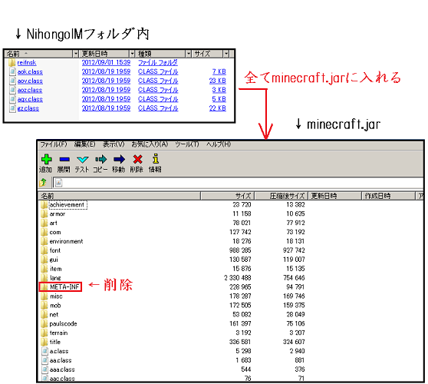Click the aqx.class file link

30,99
